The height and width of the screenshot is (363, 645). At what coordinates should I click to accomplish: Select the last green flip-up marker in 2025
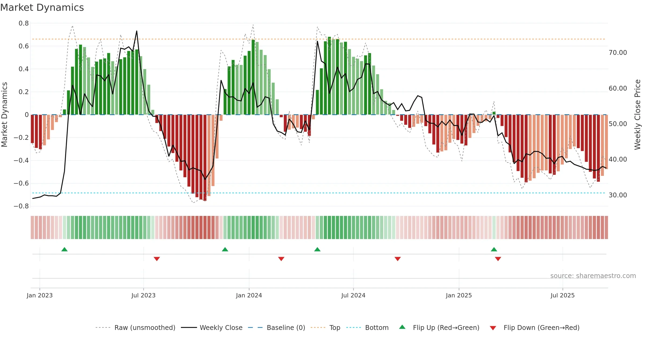coord(494,249)
